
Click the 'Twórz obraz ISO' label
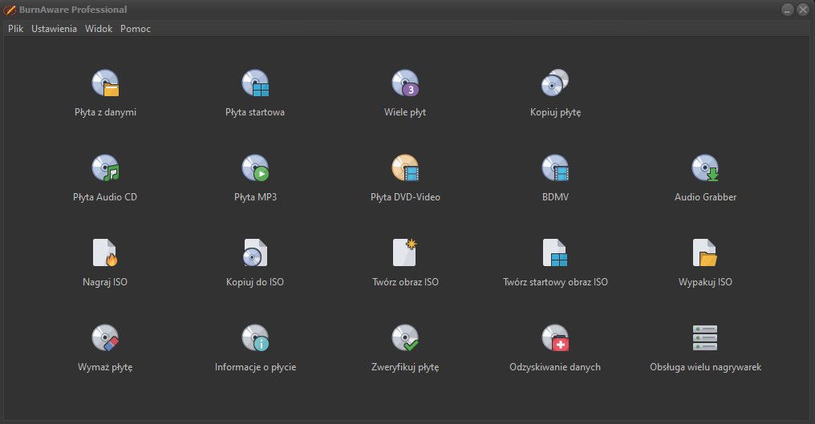(x=405, y=282)
